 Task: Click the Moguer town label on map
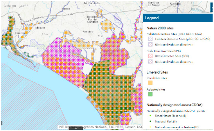click(40, 28)
